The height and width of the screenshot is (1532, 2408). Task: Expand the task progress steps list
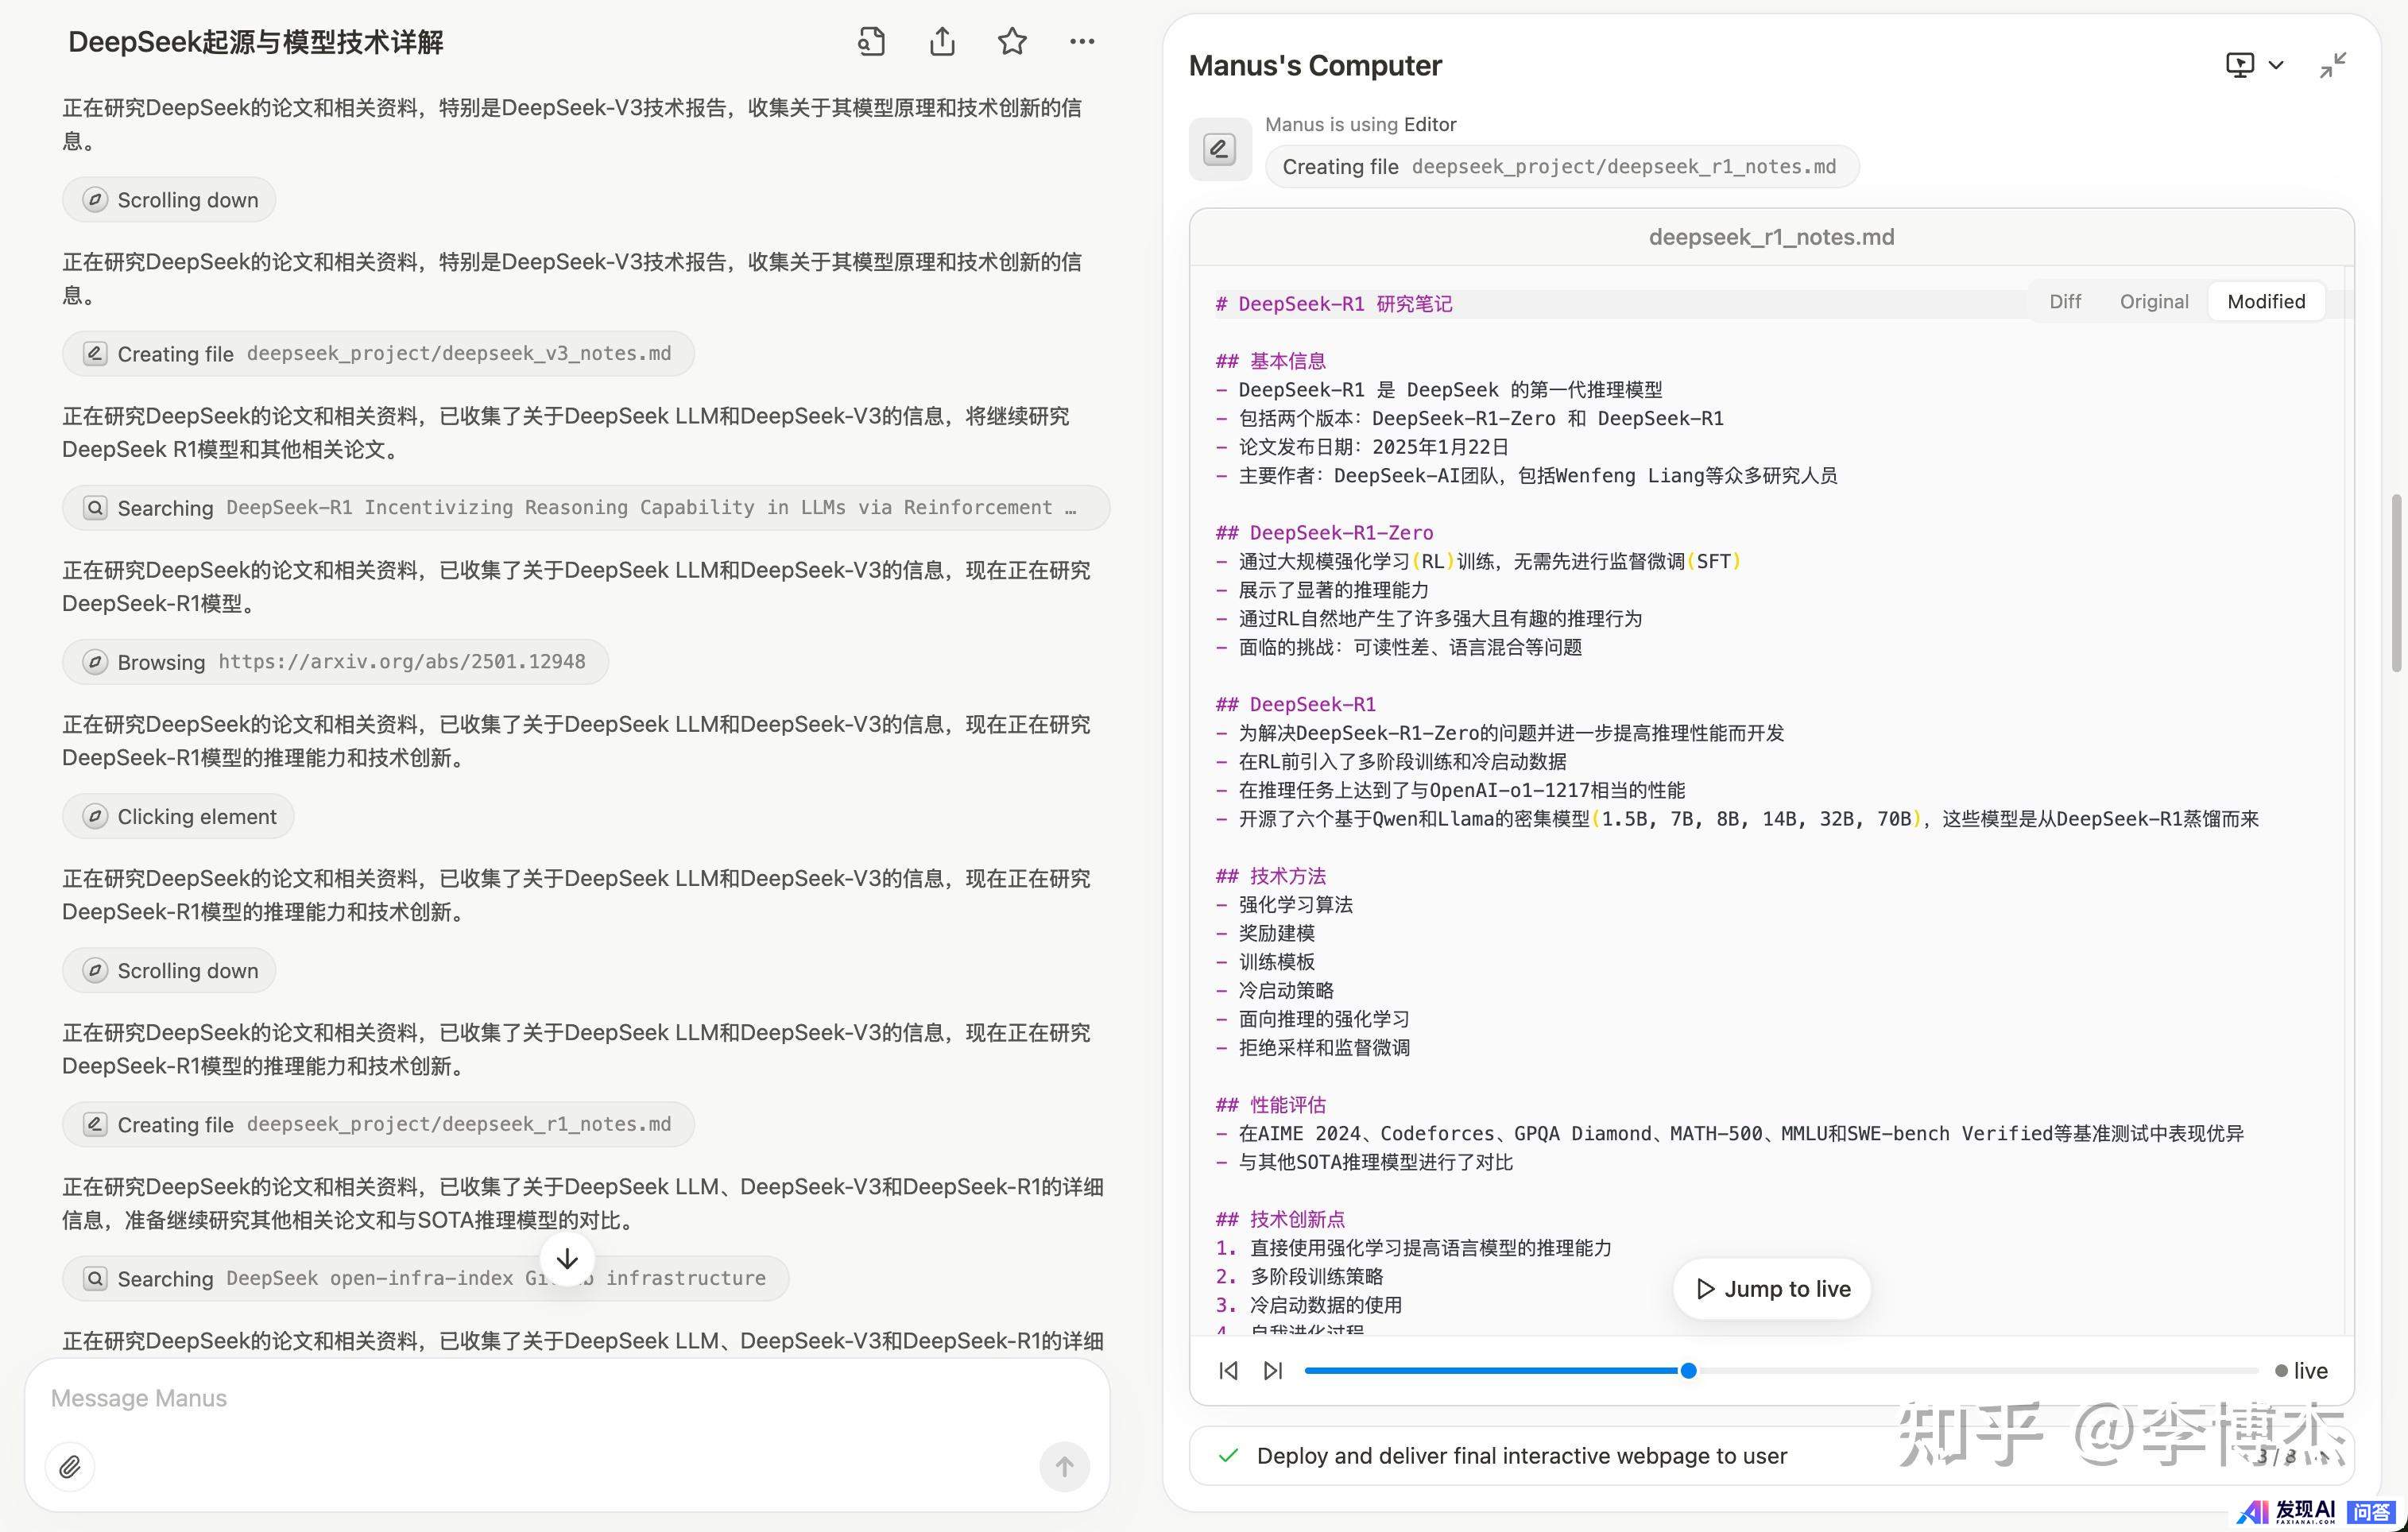pos(2324,1456)
